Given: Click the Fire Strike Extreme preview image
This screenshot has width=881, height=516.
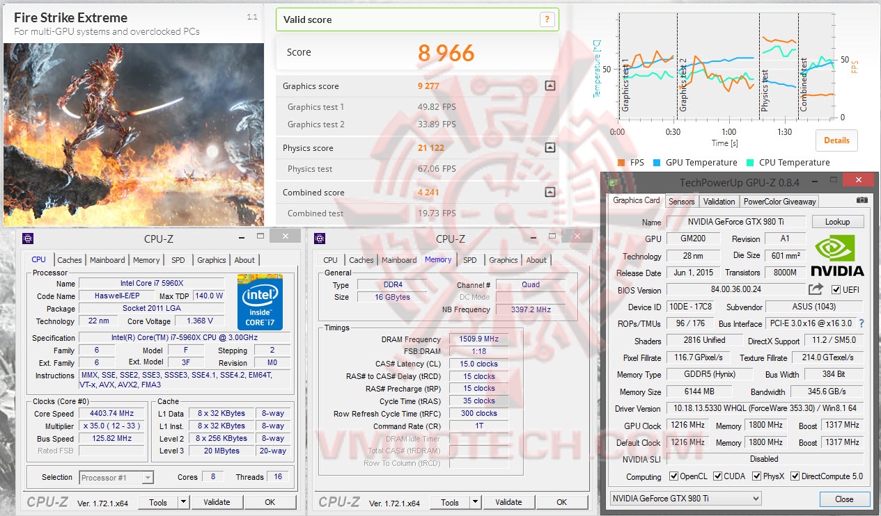Looking at the screenshot, I should point(134,134).
